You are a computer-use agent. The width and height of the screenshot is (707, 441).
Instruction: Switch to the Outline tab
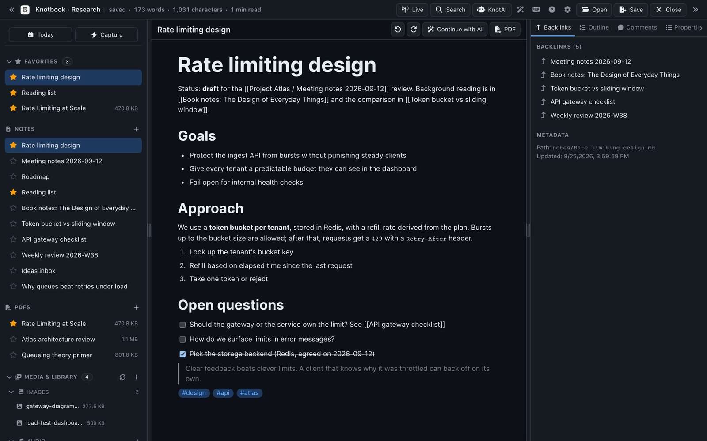[594, 27]
